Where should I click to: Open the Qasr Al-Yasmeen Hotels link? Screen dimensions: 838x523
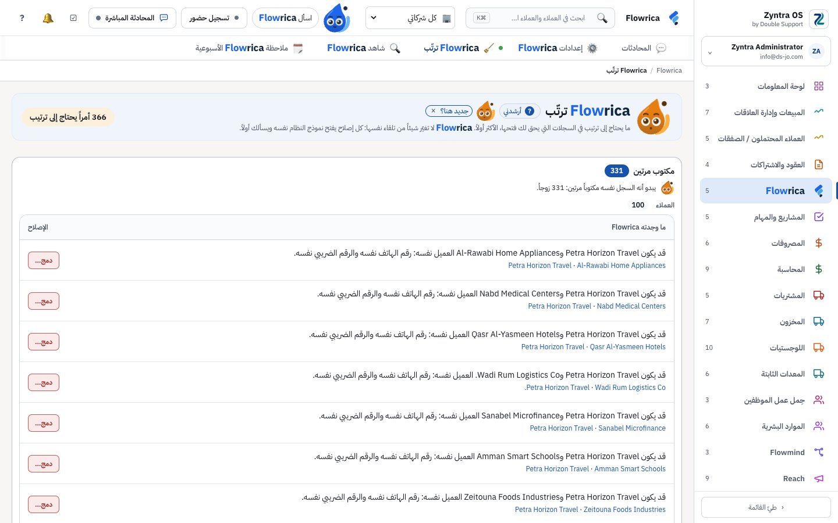point(628,347)
